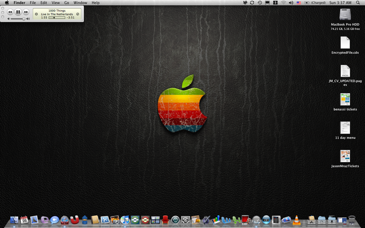The height and width of the screenshot is (228, 365).
Task: Launch VLC orange traffic cone icon
Action: pos(296,220)
